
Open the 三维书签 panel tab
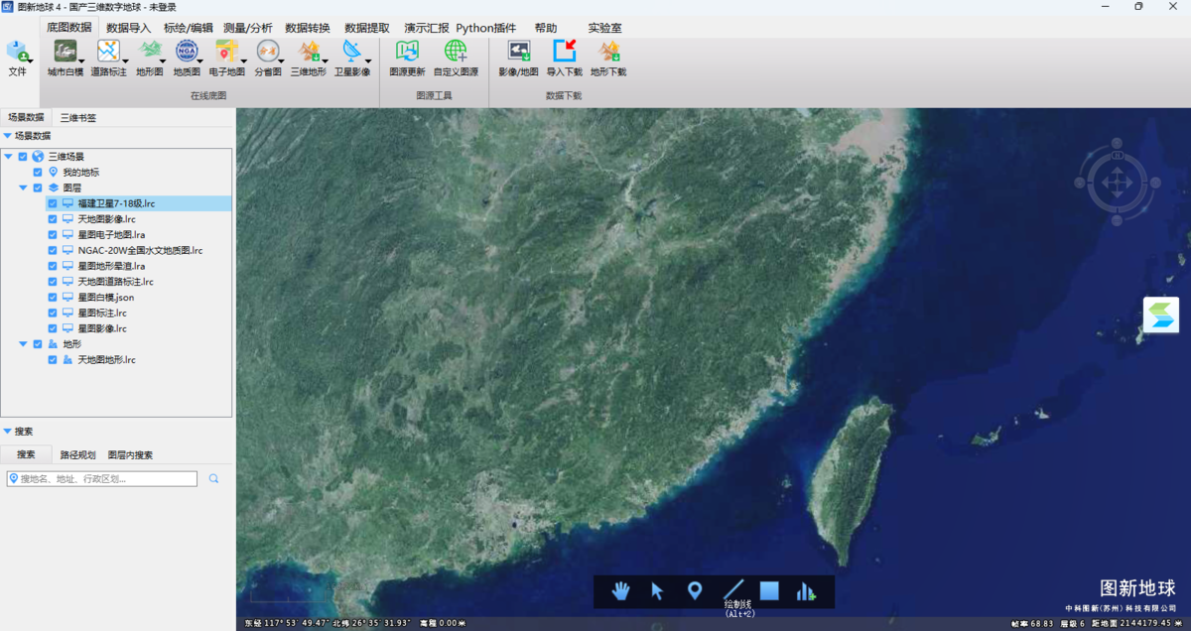tap(78, 118)
